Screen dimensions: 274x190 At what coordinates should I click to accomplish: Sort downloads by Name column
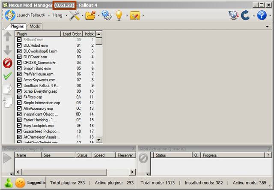[28, 155]
